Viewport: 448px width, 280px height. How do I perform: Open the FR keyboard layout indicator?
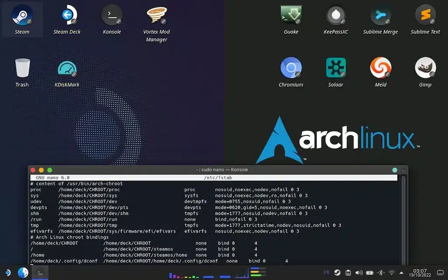point(326,273)
